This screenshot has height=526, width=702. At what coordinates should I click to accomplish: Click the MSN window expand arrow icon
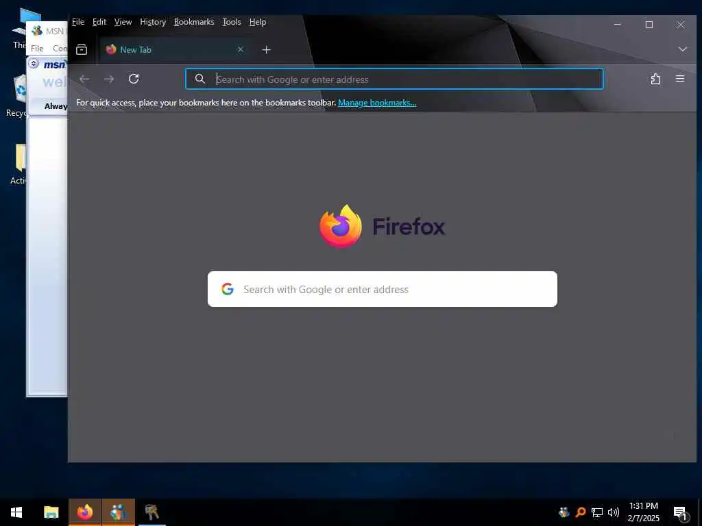click(x=34, y=64)
